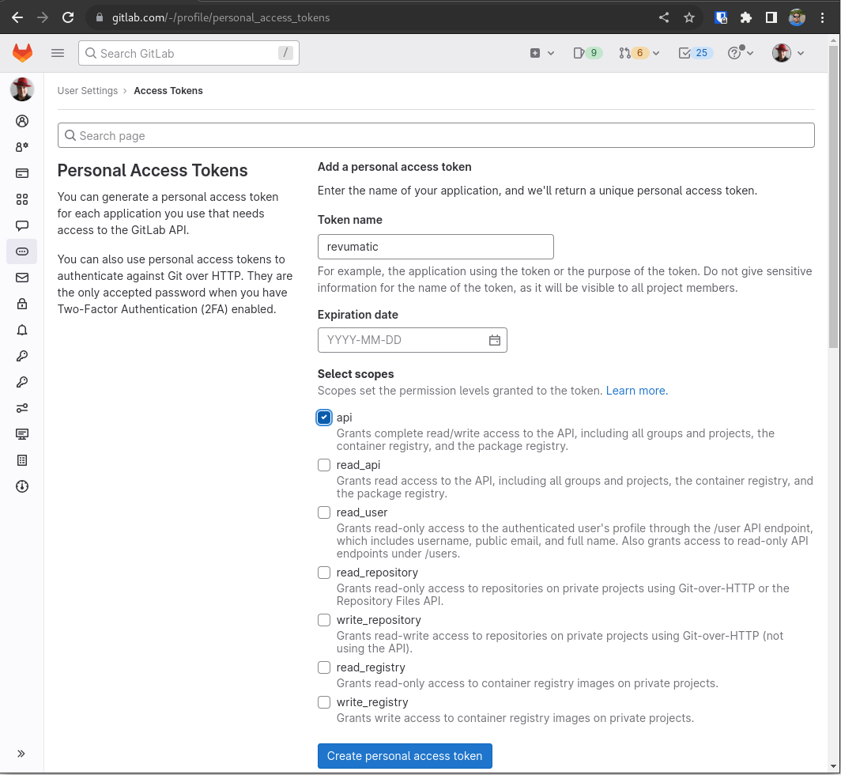The image size is (841, 775).
Task: Open the to-do list showing 25
Action: [696, 53]
